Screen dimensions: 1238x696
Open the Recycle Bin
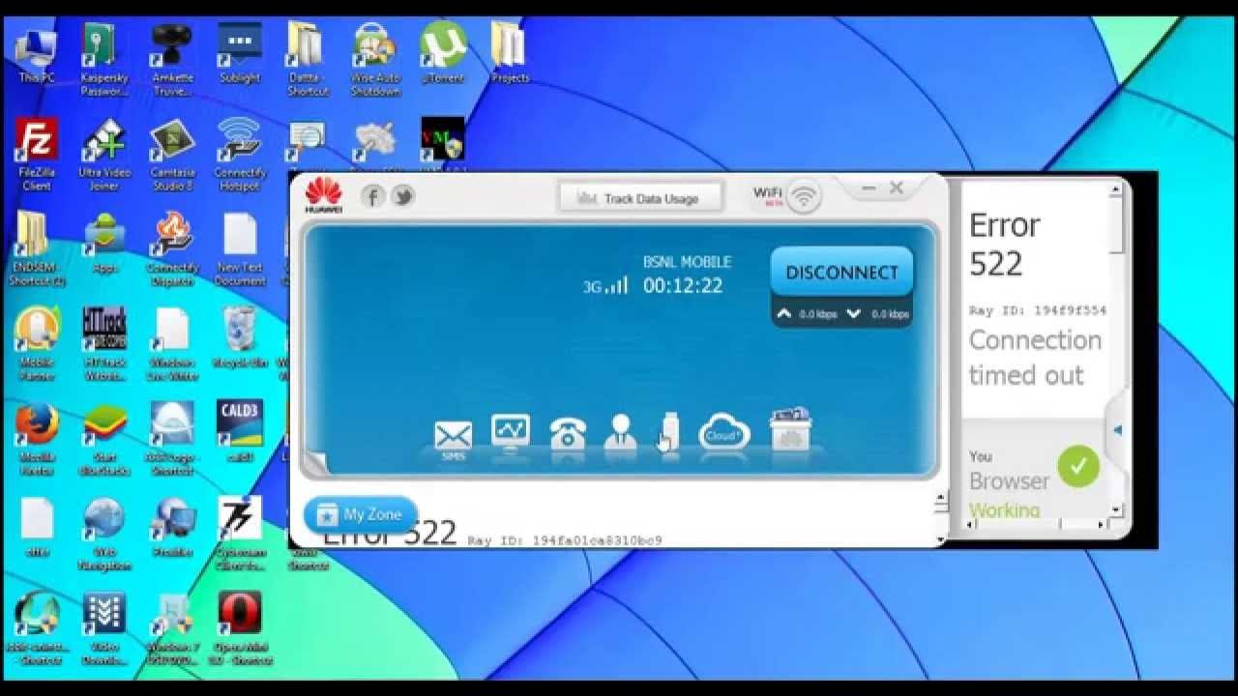(x=240, y=338)
